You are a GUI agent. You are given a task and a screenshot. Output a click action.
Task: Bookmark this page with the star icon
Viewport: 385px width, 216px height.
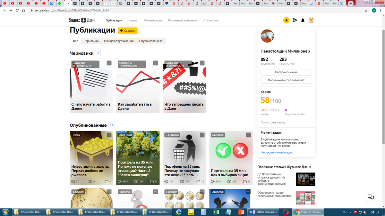tap(366, 10)
